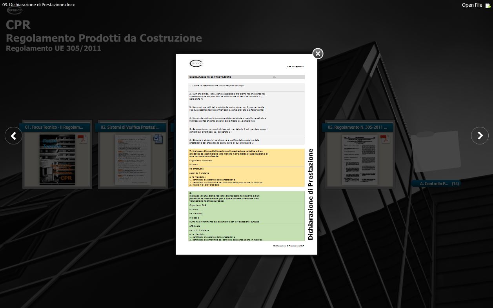Image resolution: width=493 pixels, height=308 pixels.
Task: Open the 'A. Controllo P... (14)' folder label
Action: tap(435, 184)
